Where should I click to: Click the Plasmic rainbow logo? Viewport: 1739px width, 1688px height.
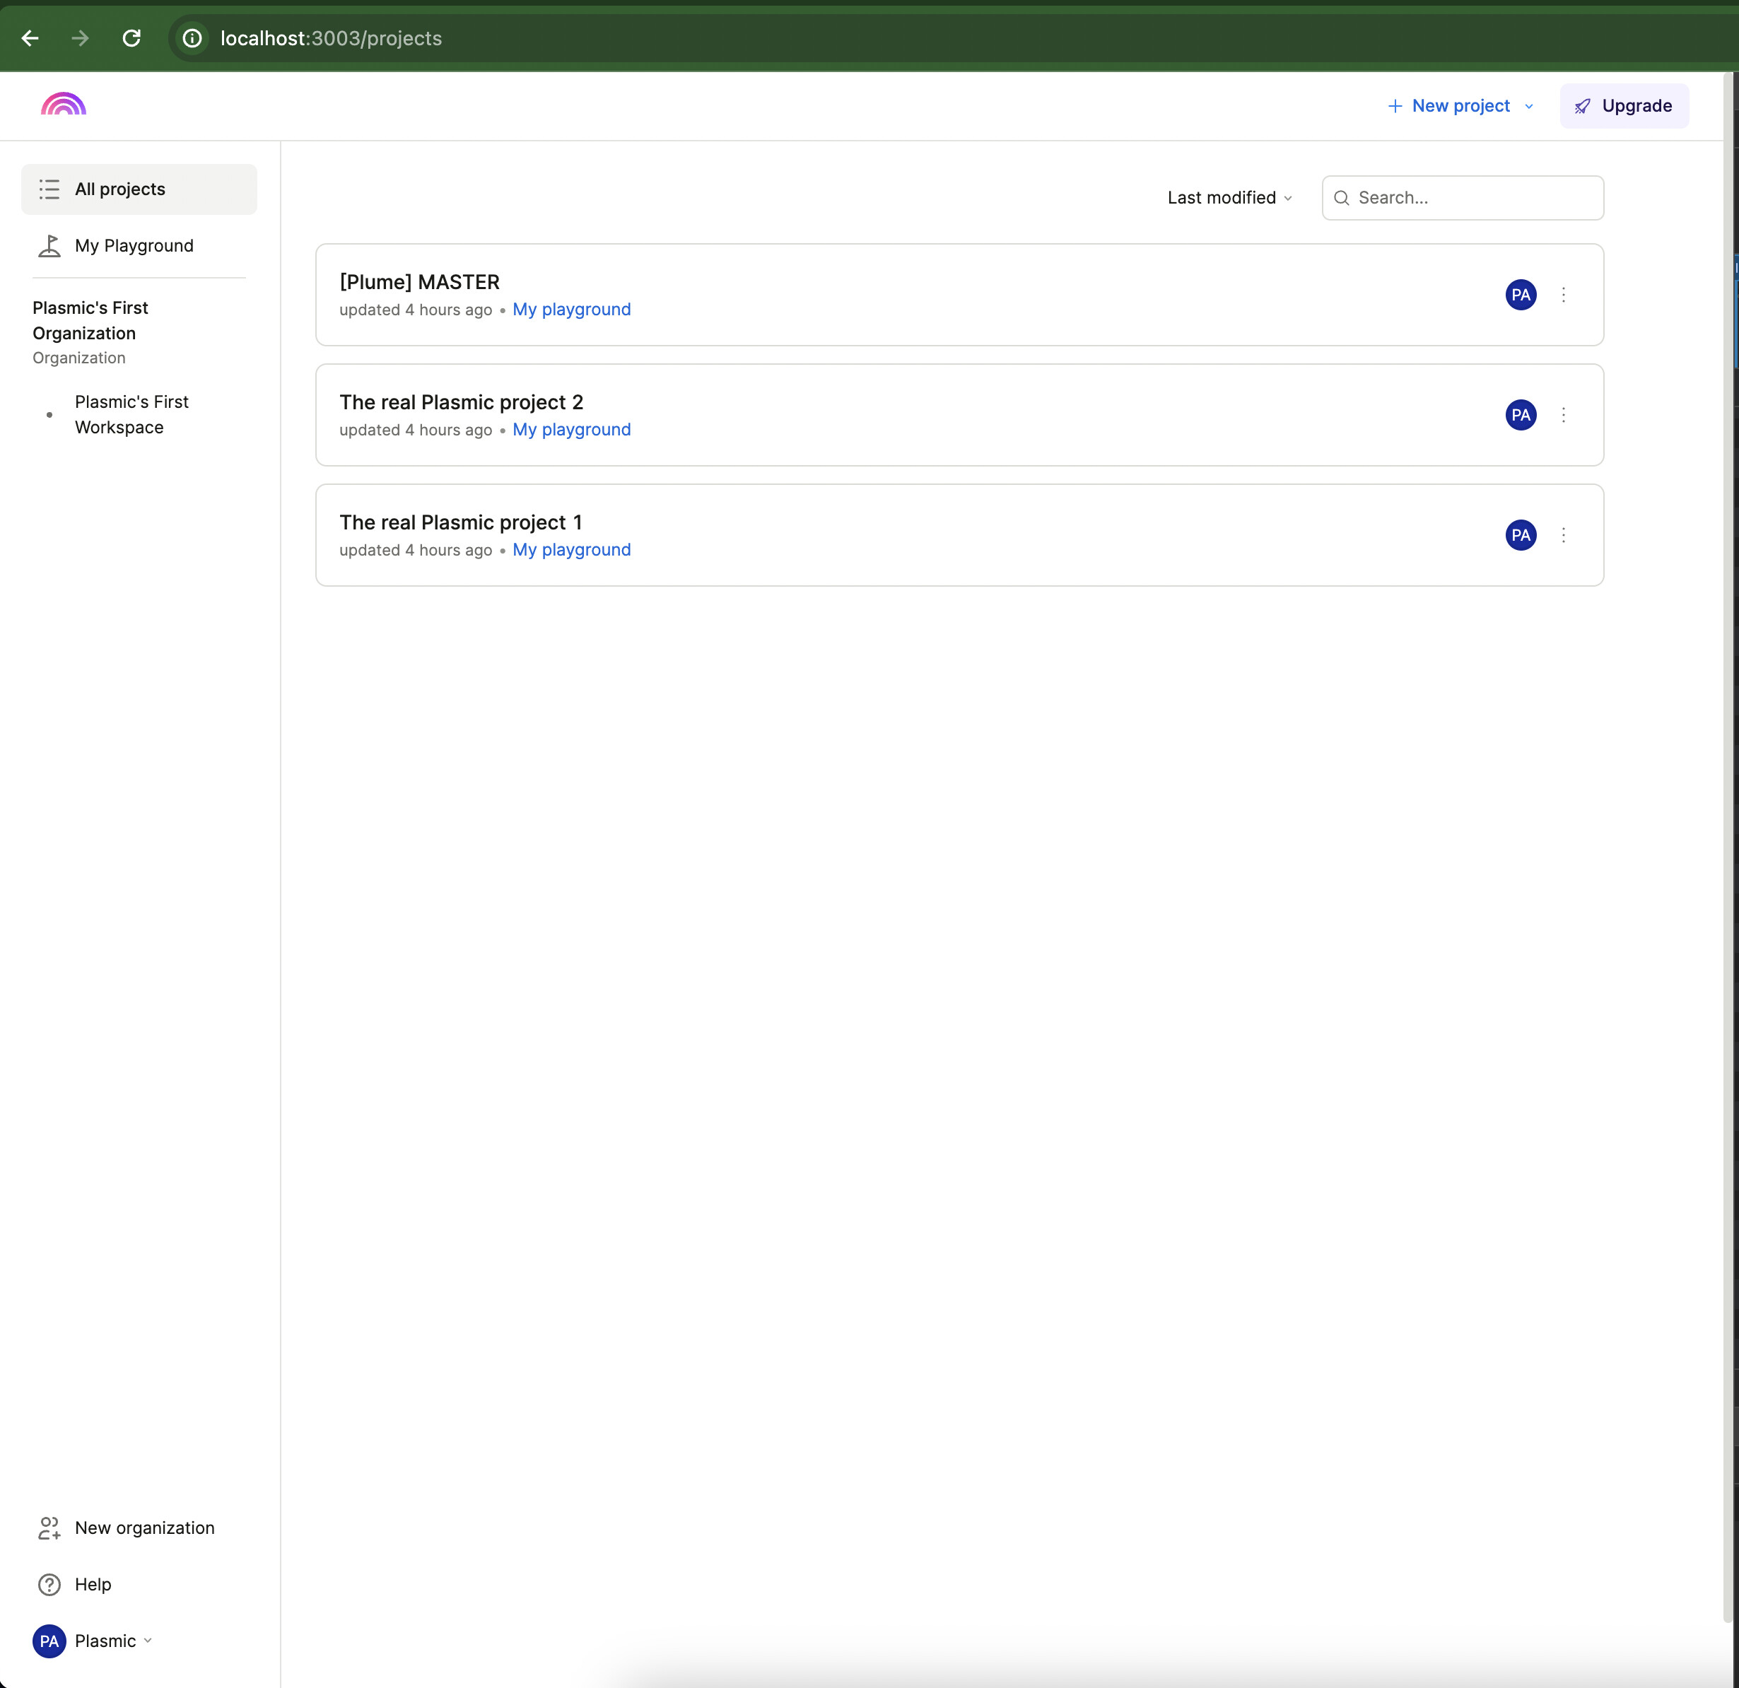tap(63, 105)
